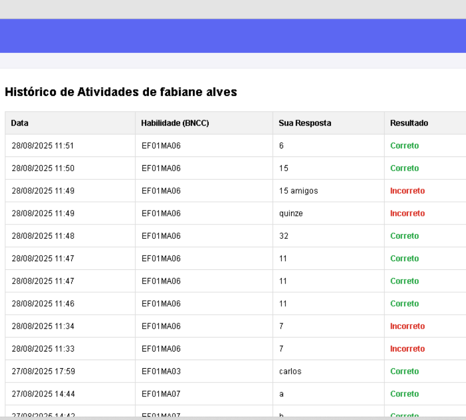Viewport: 466px width, 420px height.
Task: Click Incorreto result for '15 amigos' row
Action: (407, 191)
